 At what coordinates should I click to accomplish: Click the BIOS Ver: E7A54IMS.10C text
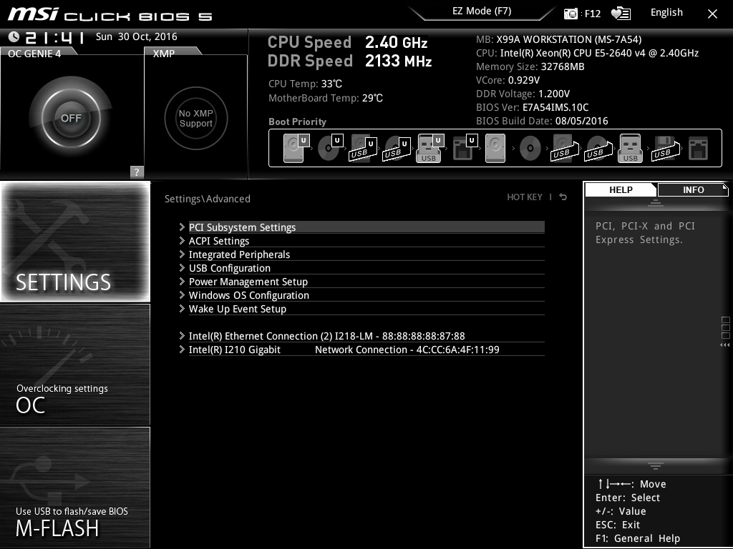(x=532, y=107)
